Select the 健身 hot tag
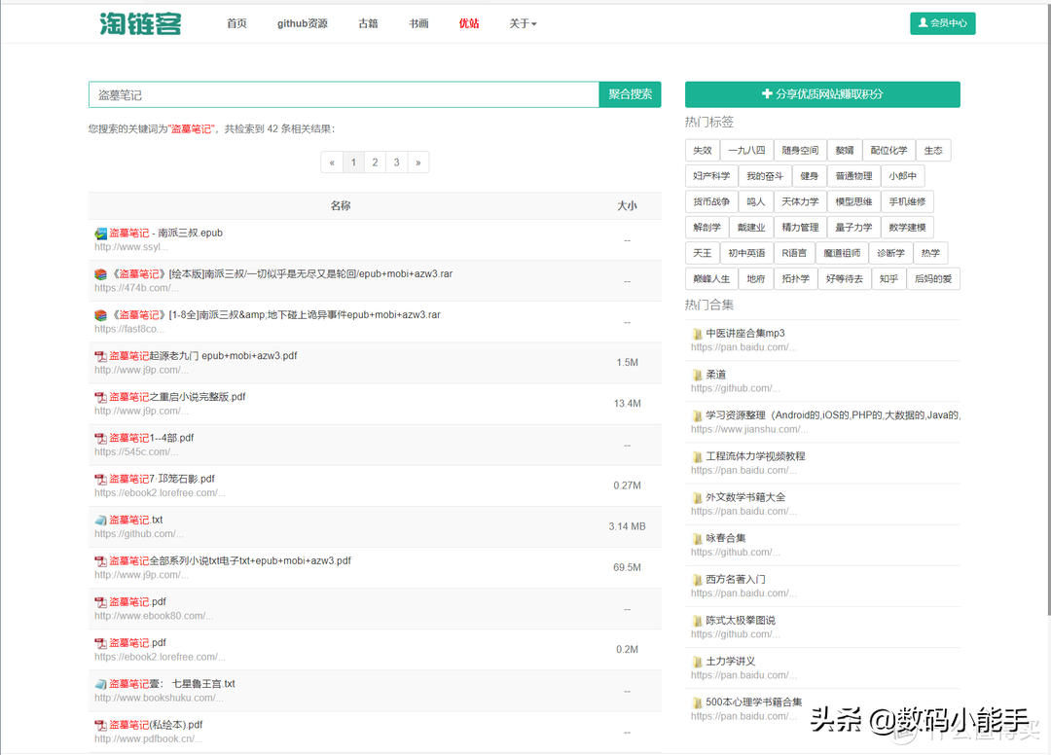This screenshot has width=1051, height=755. [x=810, y=175]
